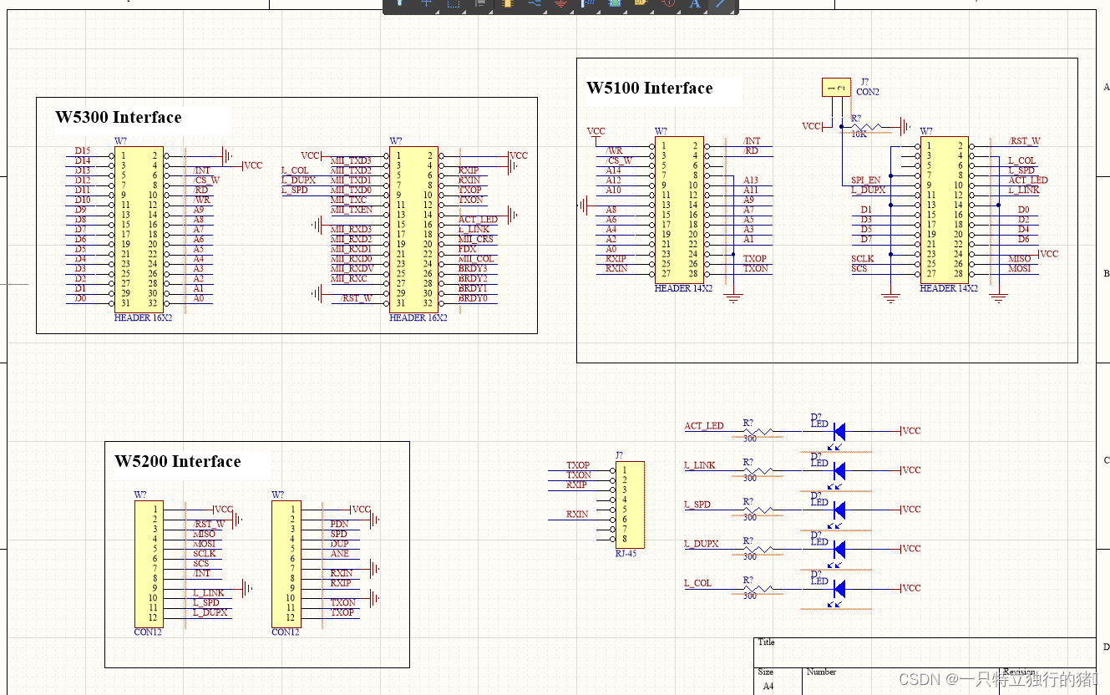Image resolution: width=1110 pixels, height=695 pixels.
Task: Click the HEADER 14X2 label under SPI header
Action: [x=948, y=288]
